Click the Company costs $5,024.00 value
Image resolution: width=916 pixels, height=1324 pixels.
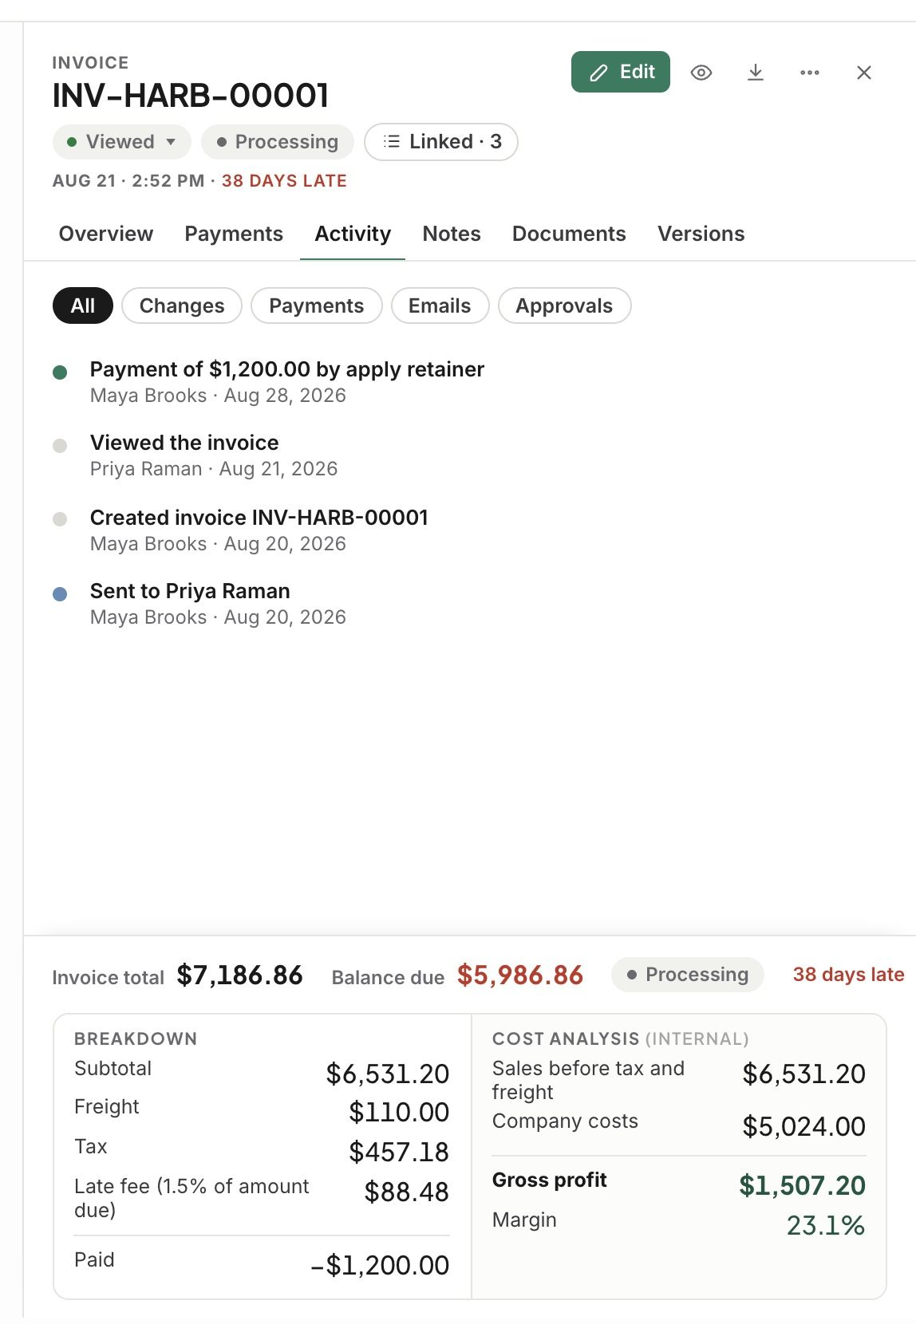point(804,1126)
